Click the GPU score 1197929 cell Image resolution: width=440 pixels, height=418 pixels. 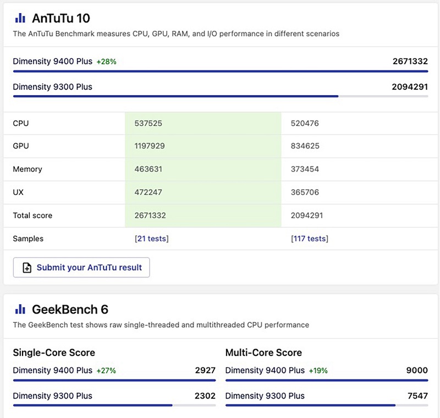point(150,146)
